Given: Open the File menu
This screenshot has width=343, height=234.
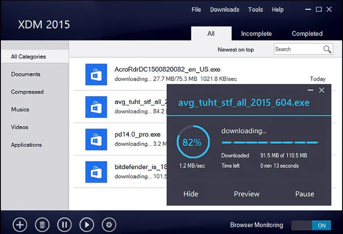Looking at the screenshot, I should pos(196,10).
